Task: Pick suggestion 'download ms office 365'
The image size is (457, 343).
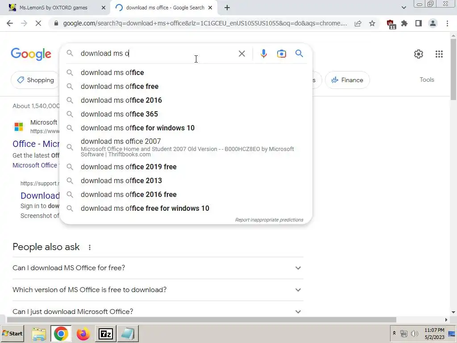Action: pos(186,114)
